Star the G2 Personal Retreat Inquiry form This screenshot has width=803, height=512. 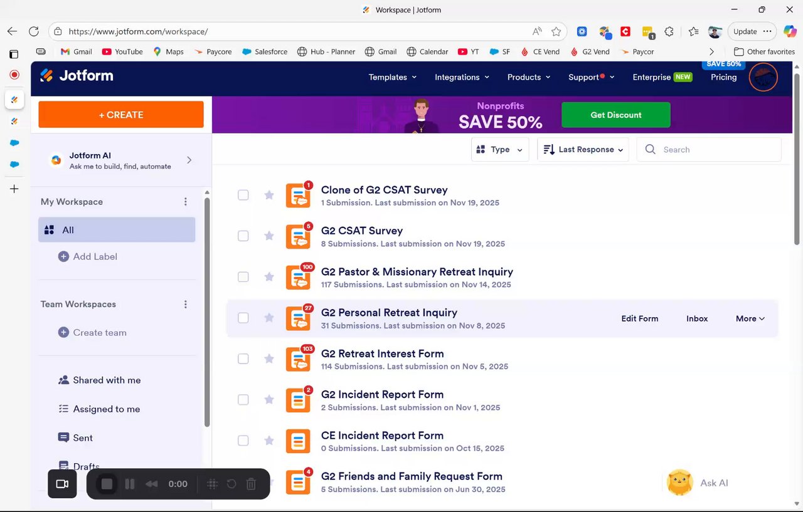(x=269, y=318)
